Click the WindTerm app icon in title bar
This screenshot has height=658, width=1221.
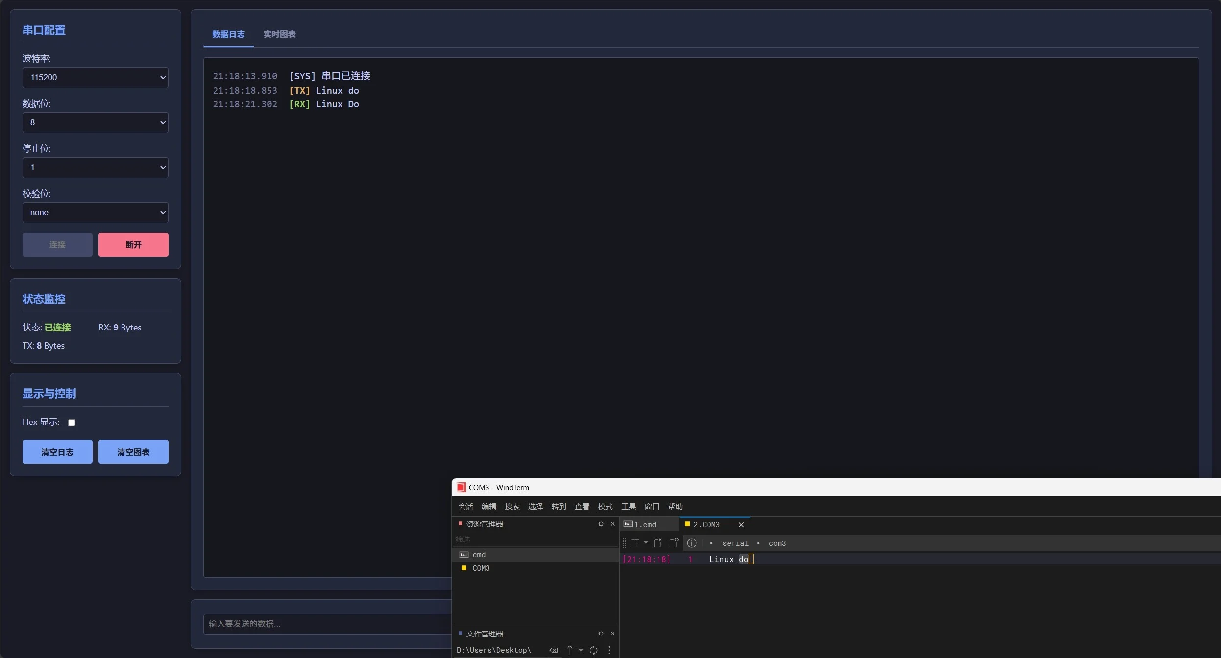point(461,487)
